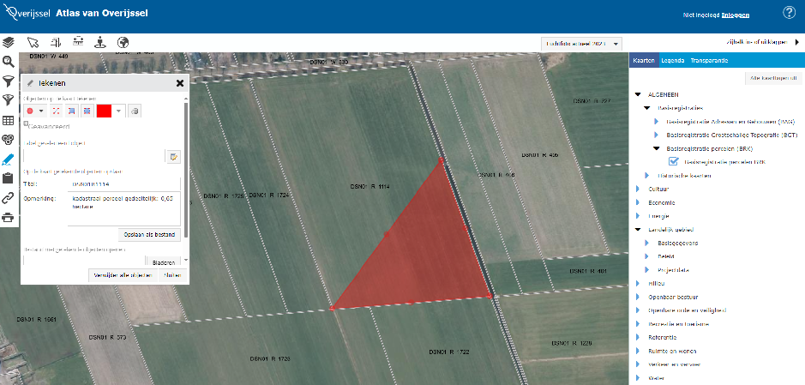Image resolution: width=805 pixels, height=385 pixels.
Task: Expand the Milieu category
Action: (x=638, y=283)
